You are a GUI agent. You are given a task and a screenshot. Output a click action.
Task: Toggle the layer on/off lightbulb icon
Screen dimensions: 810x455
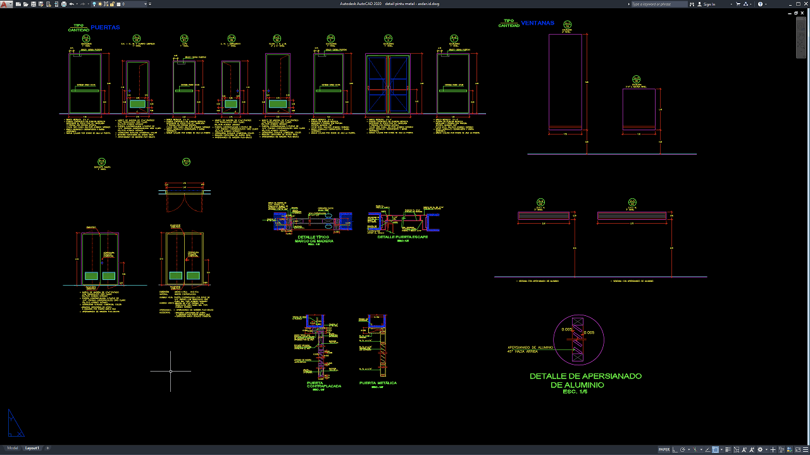[94, 4]
